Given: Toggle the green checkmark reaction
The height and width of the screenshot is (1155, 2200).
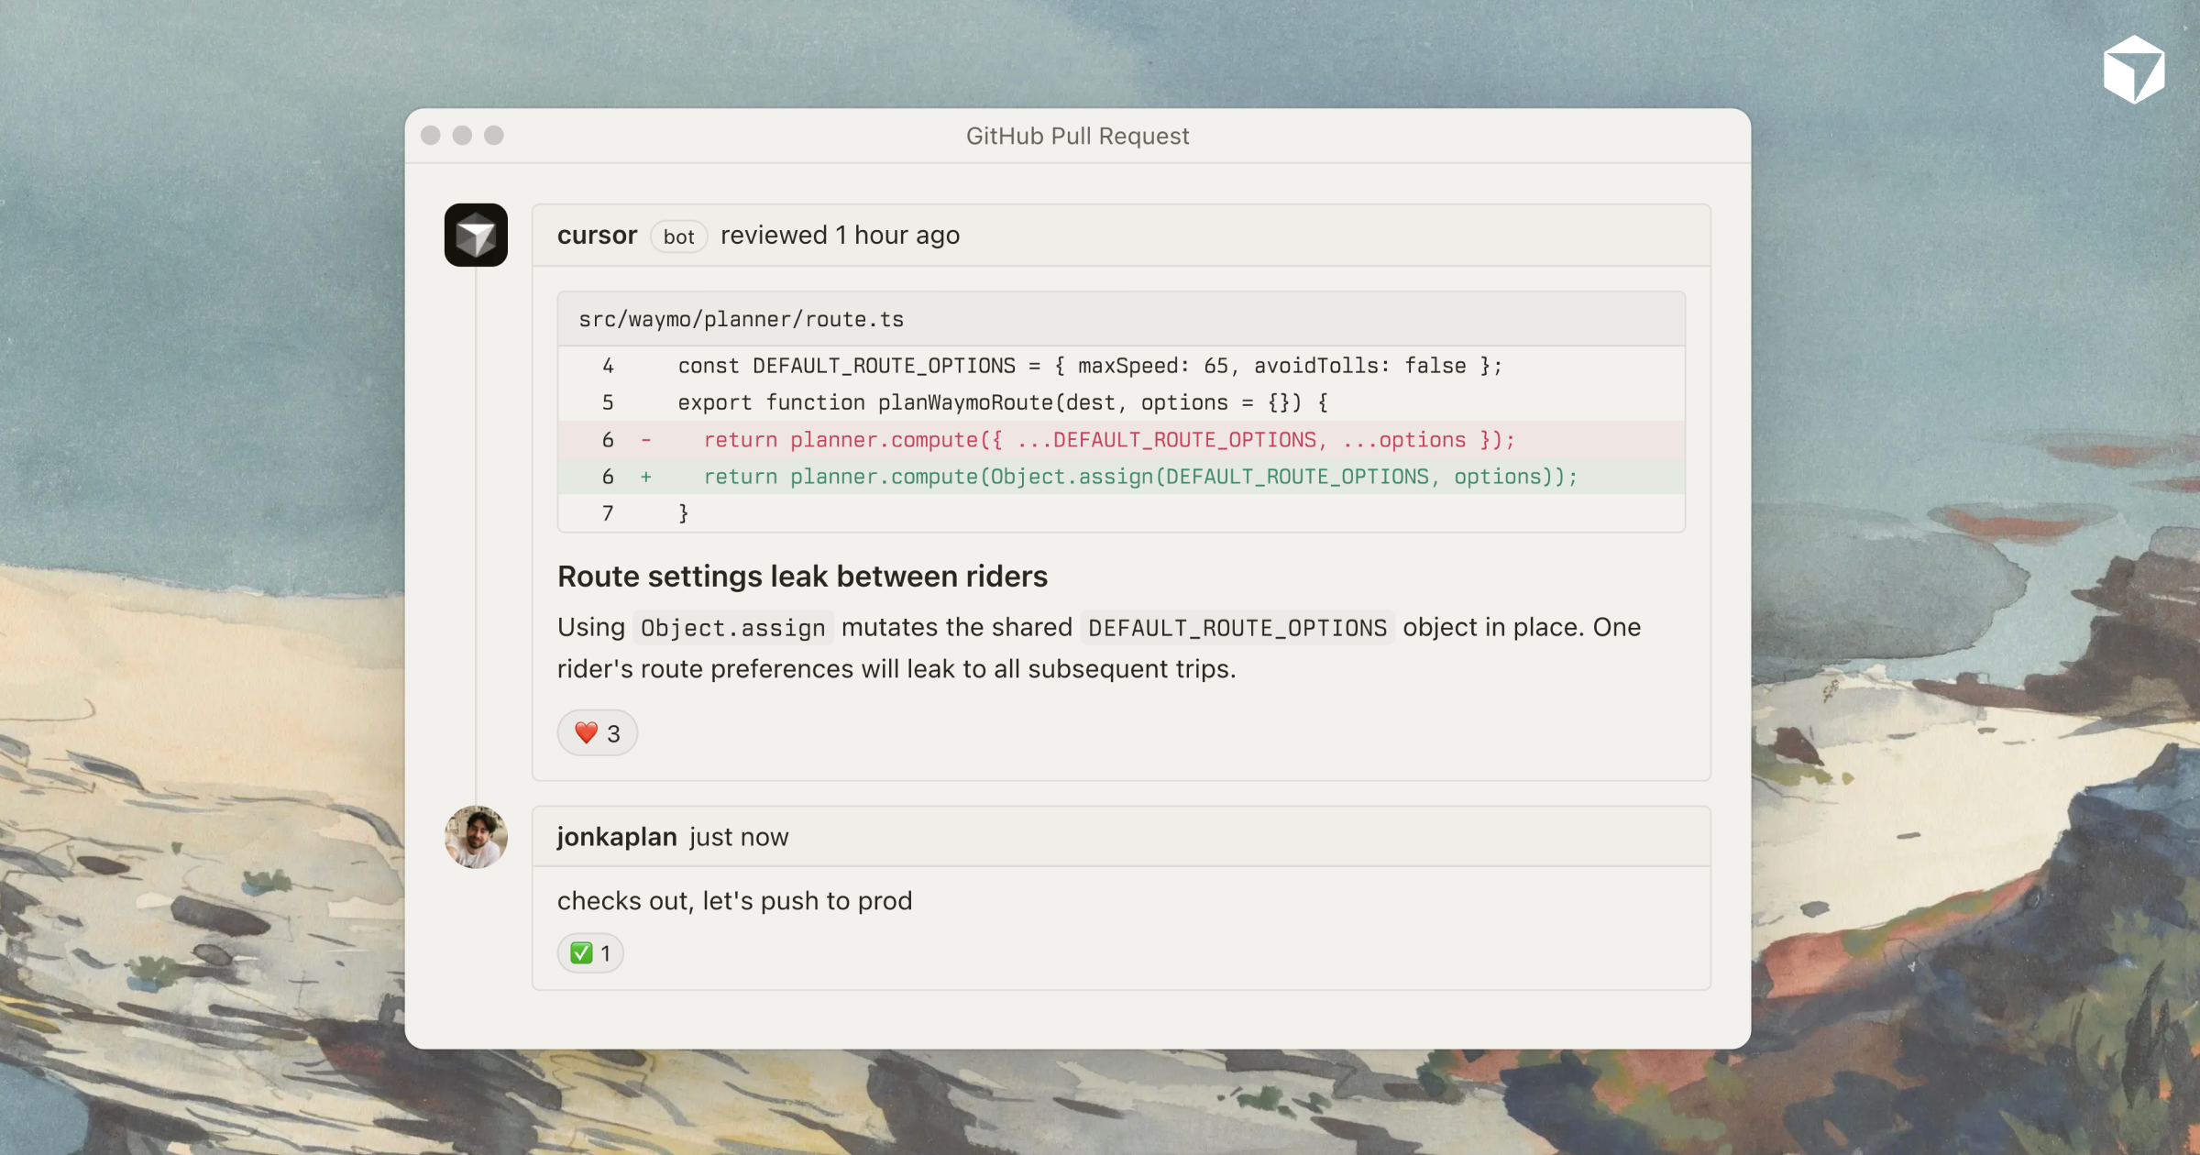Looking at the screenshot, I should (x=590, y=953).
